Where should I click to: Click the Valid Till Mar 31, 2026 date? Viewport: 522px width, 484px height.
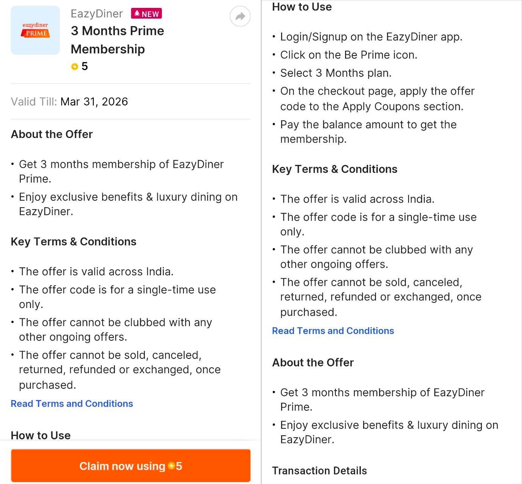94,102
